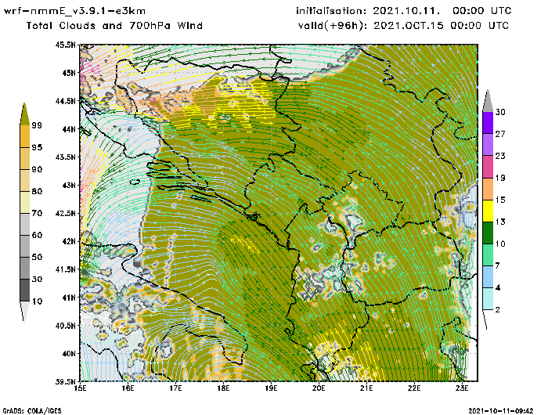This screenshot has width=548, height=415.
Task: Click the 42.5N latitude axis label
Action: tap(65, 213)
